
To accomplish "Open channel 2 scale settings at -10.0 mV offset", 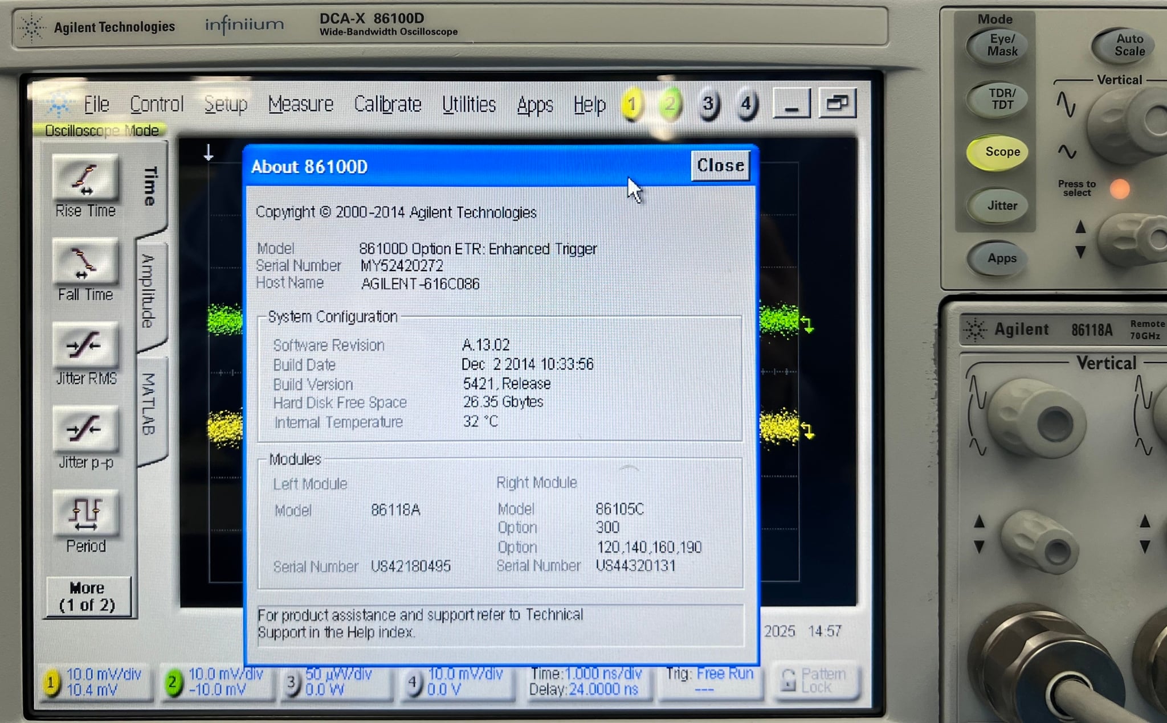I will 217,682.
